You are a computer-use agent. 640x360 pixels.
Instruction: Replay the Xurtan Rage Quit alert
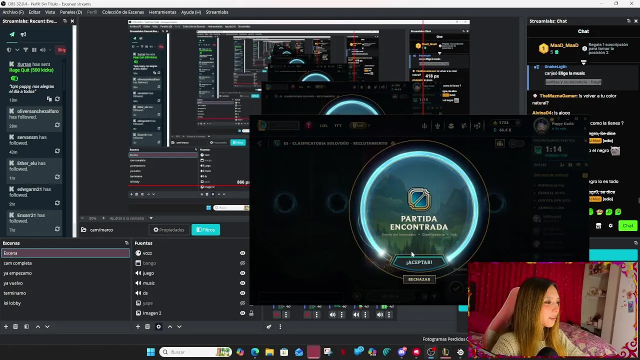[57, 99]
